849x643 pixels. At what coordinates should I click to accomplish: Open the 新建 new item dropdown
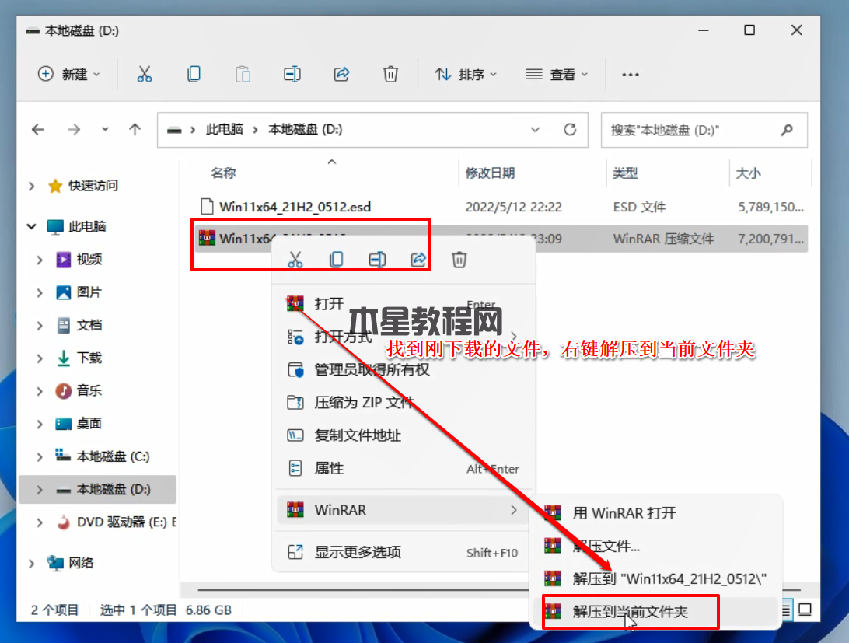point(68,74)
